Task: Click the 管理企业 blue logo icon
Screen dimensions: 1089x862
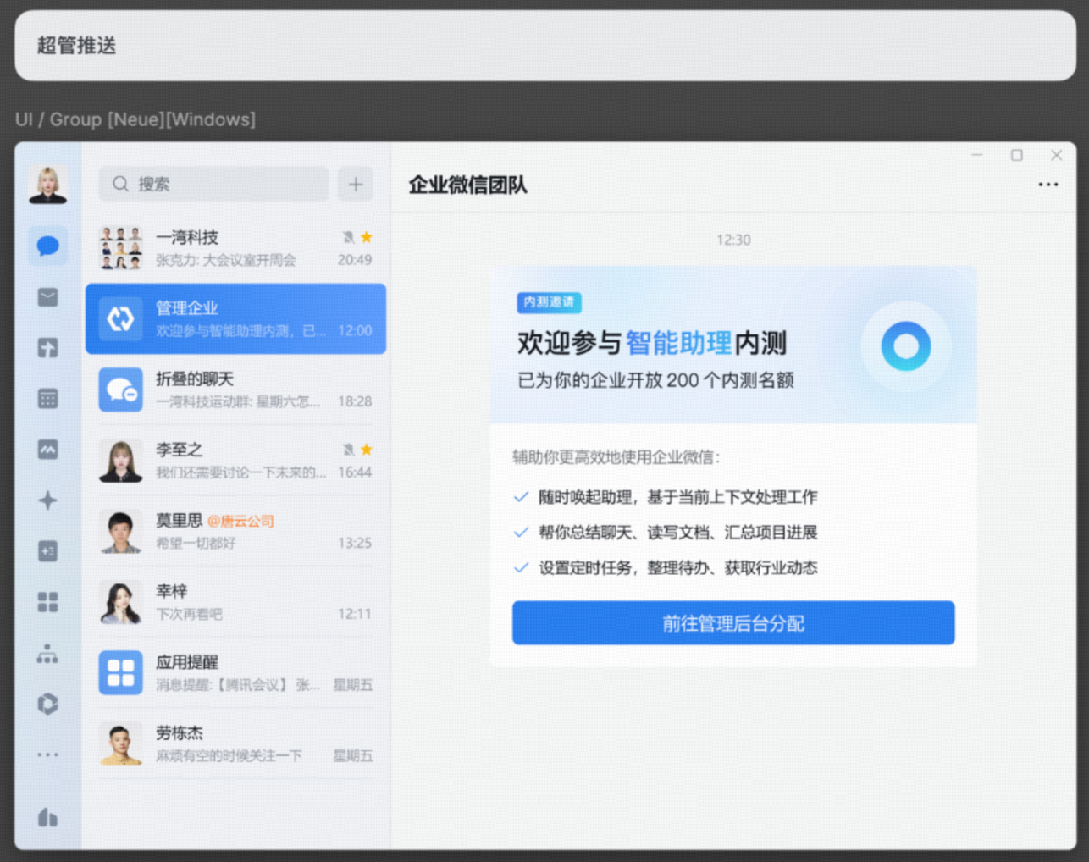Action: coord(120,319)
